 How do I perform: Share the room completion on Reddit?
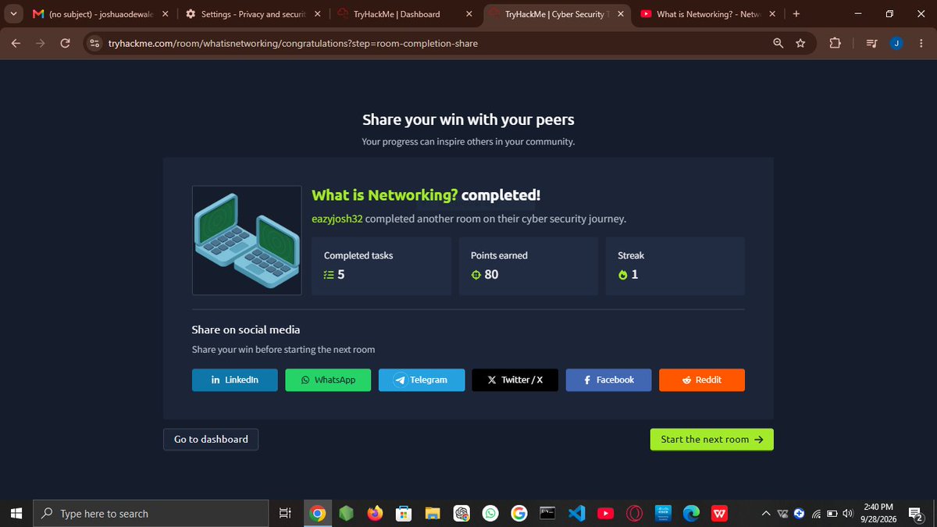702,380
